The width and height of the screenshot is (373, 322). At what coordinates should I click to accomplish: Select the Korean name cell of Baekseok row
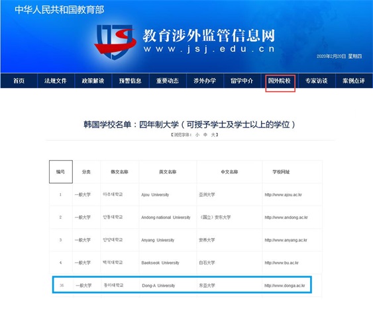click(x=120, y=263)
